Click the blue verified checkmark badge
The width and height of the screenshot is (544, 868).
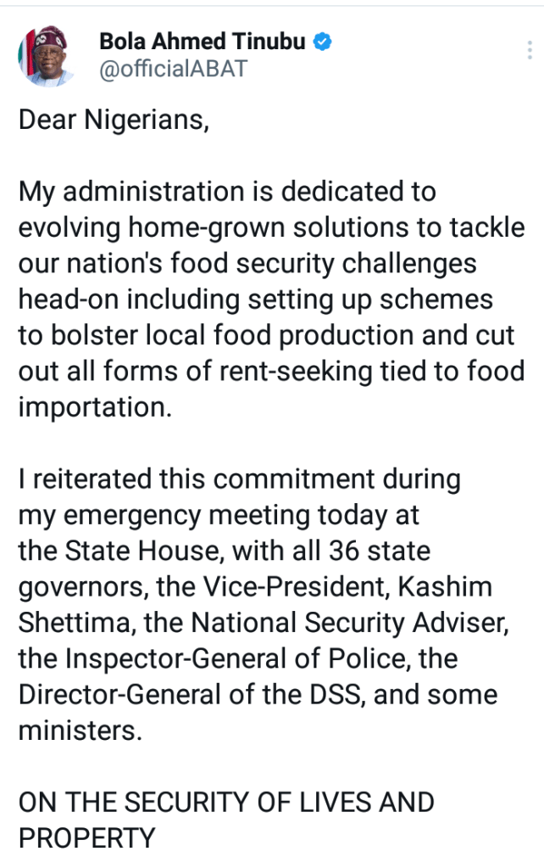[324, 42]
